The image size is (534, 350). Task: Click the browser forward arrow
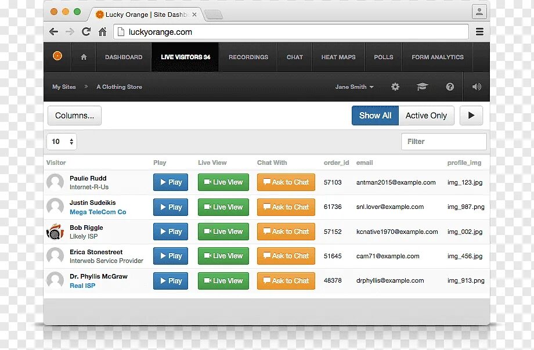70,32
